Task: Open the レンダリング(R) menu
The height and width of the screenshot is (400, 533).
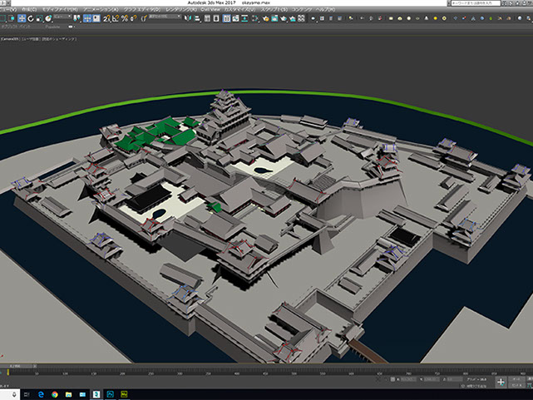Action: click(x=180, y=10)
